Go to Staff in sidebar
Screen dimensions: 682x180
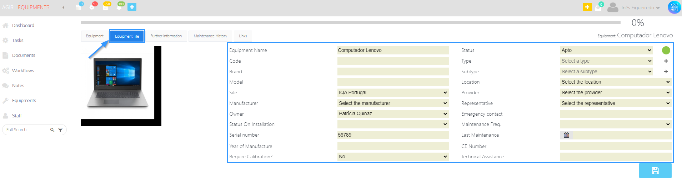point(17,116)
